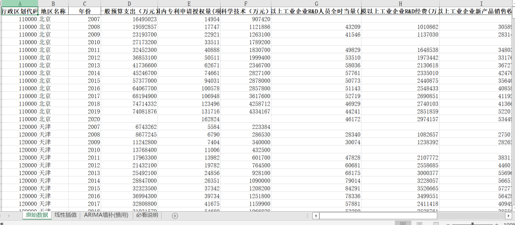Select cell with value 2974157
Screen dimensions: 515x225
tap(401, 119)
